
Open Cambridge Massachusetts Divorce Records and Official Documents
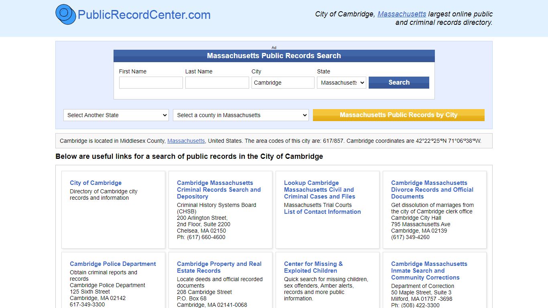click(x=432, y=190)
